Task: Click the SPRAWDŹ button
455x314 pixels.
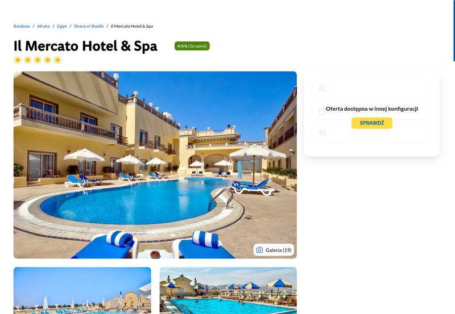Action: (x=372, y=123)
